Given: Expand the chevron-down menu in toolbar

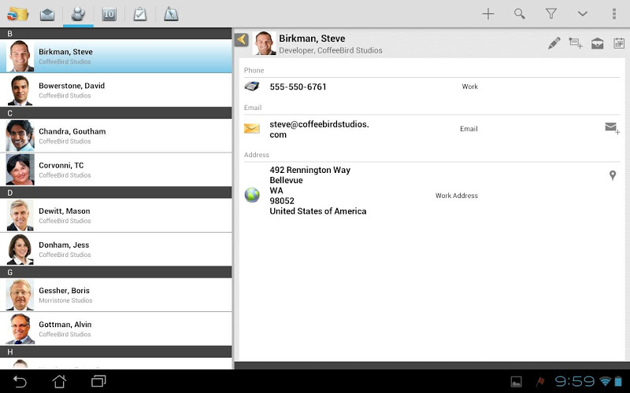Looking at the screenshot, I should 583,14.
